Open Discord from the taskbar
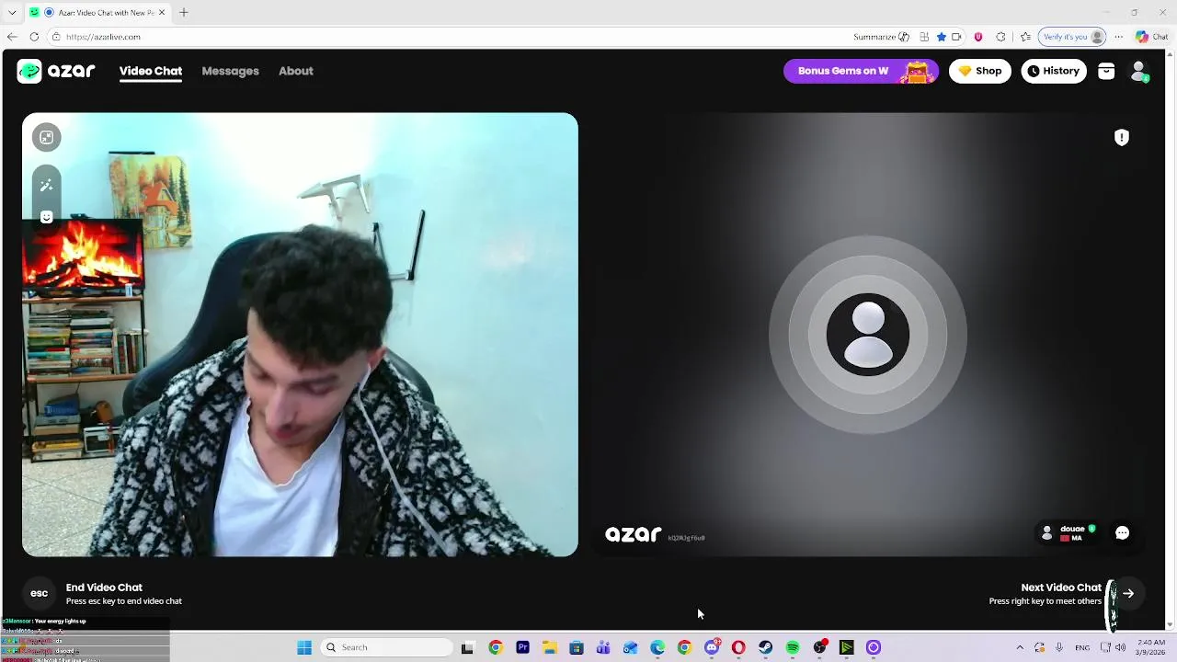1177x662 pixels. (712, 647)
